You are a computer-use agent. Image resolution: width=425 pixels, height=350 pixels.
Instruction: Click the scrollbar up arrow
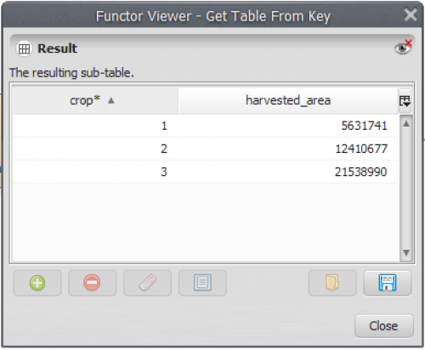pyautogui.click(x=406, y=124)
